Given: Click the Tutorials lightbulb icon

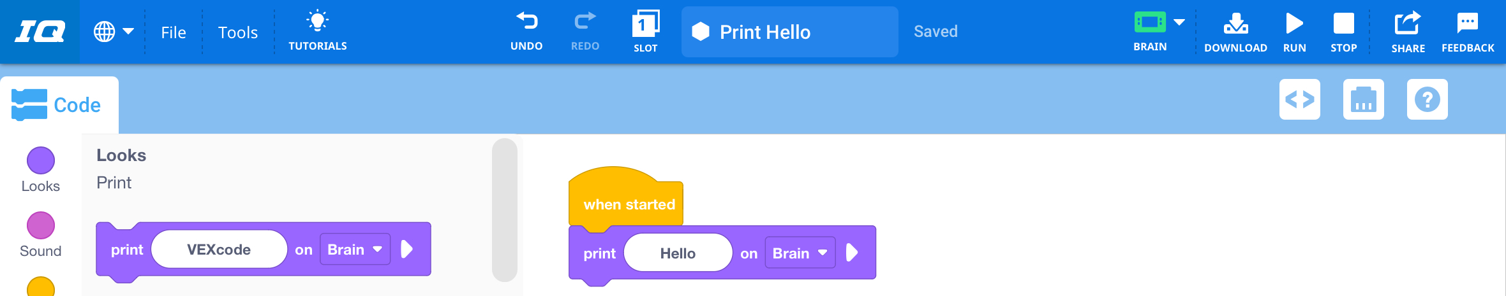Looking at the screenshot, I should point(317,22).
